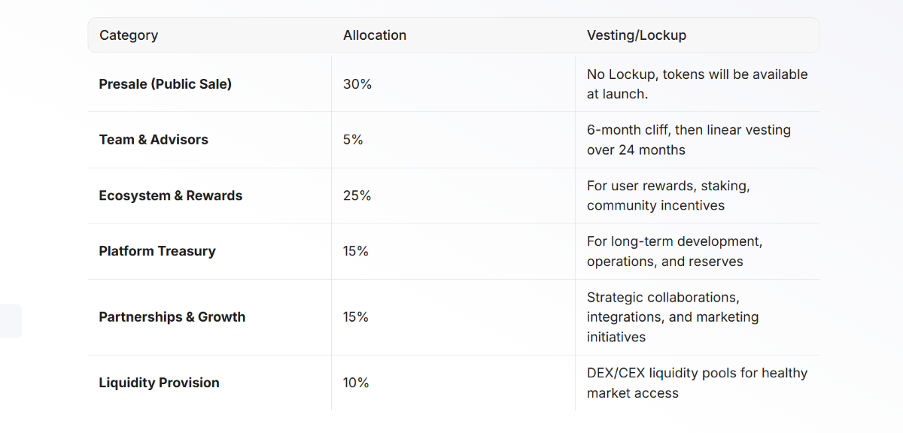Click the 5% allocation value
The width and height of the screenshot is (903, 433).
(x=353, y=140)
